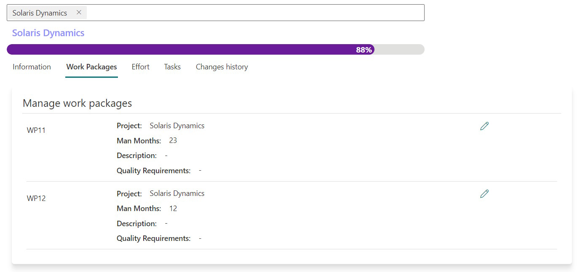Click WP12 project value Solaris Dynamics
Viewport: 580px width, 272px height.
coord(177,193)
